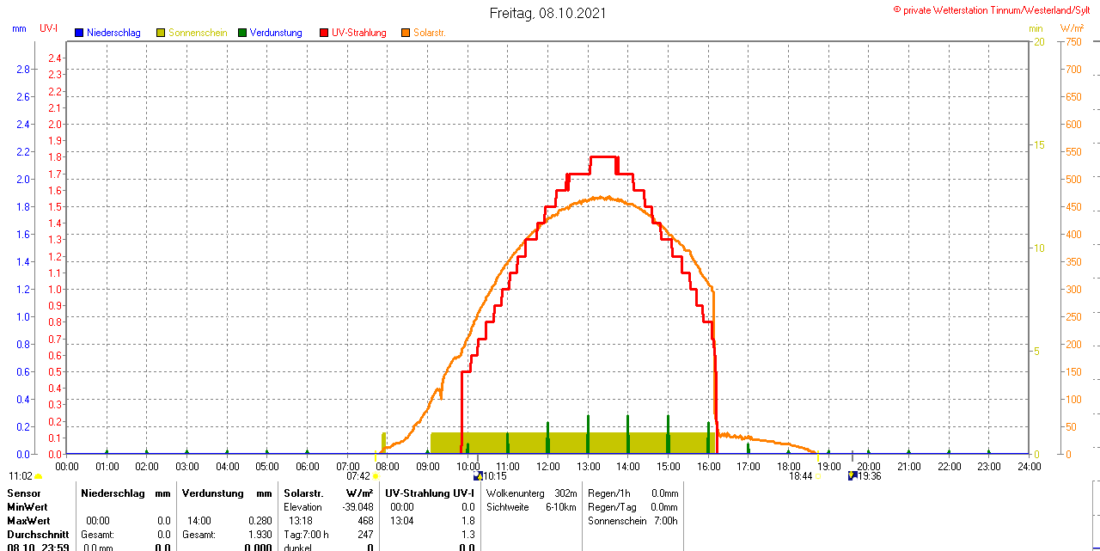Click the sunrise marker icon at 07:42
1100x551 pixels.
click(x=376, y=476)
